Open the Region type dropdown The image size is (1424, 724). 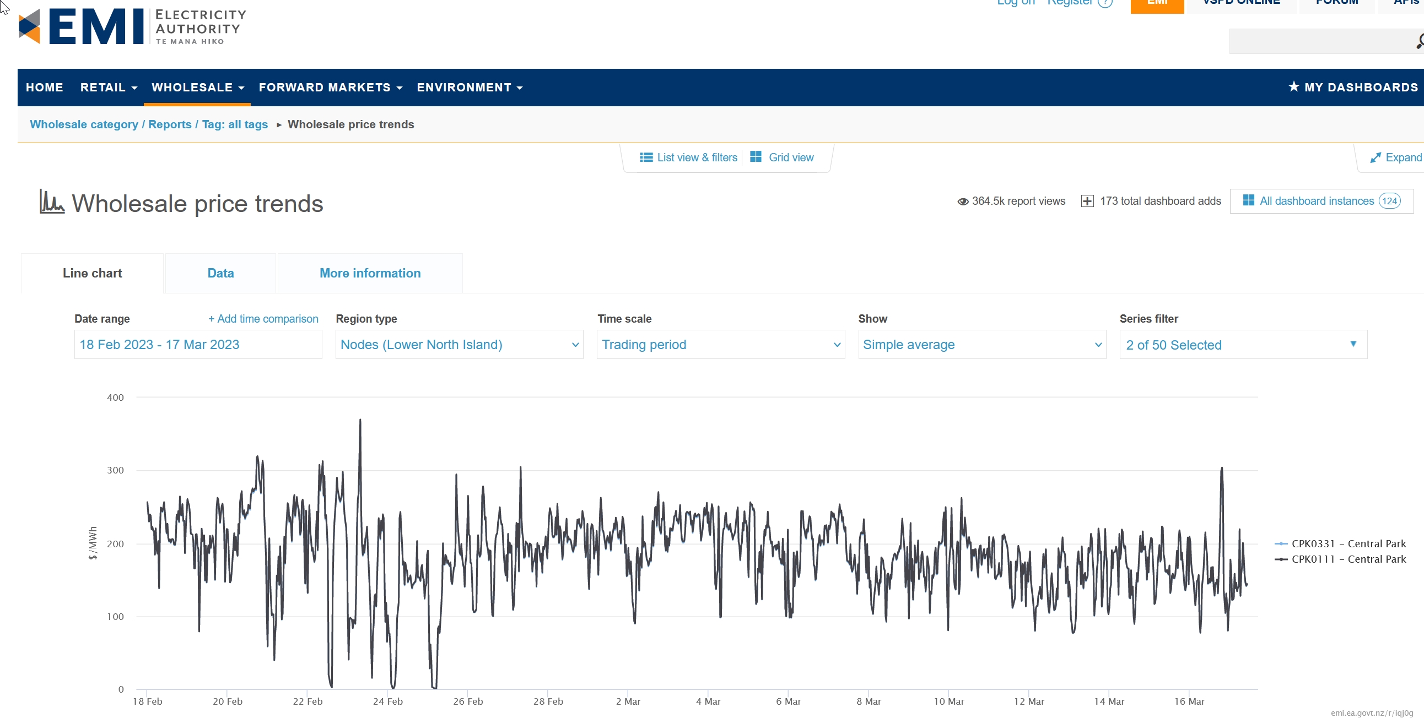459,345
